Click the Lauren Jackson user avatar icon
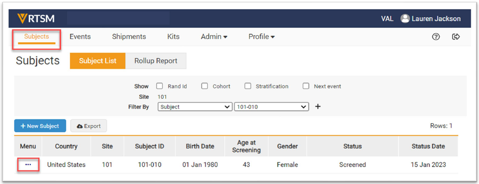This screenshot has height=184, width=479. click(x=405, y=19)
